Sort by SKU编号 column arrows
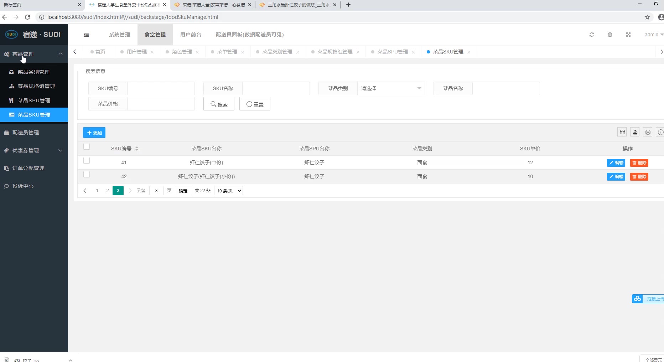The width and height of the screenshot is (664, 362). tap(137, 149)
